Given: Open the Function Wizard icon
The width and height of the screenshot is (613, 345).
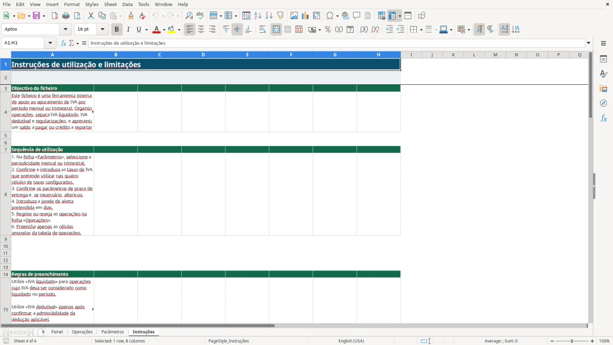Looking at the screenshot, I should coord(64,43).
